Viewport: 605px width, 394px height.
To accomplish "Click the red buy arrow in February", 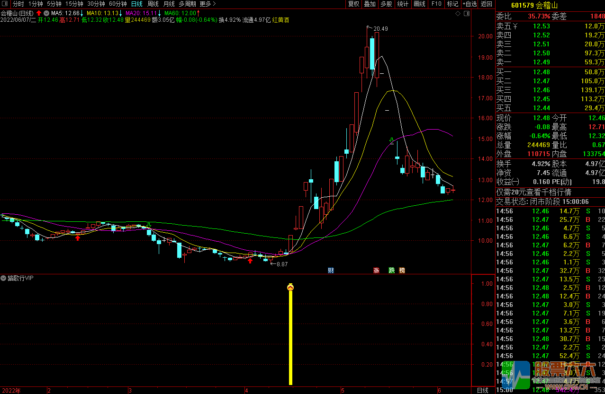I will click(78, 237).
